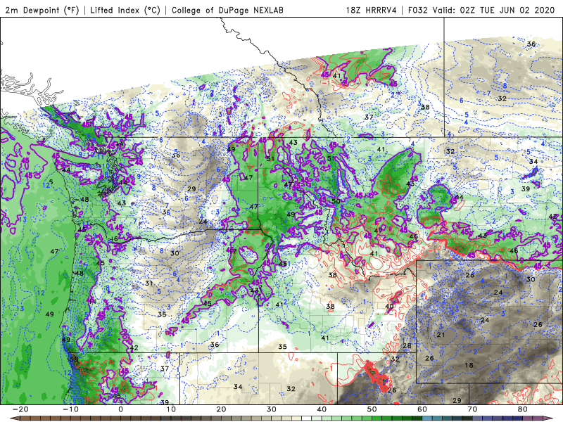
Task: Click the 'College of DuPage NEXLAB' text
Action: (x=227, y=10)
